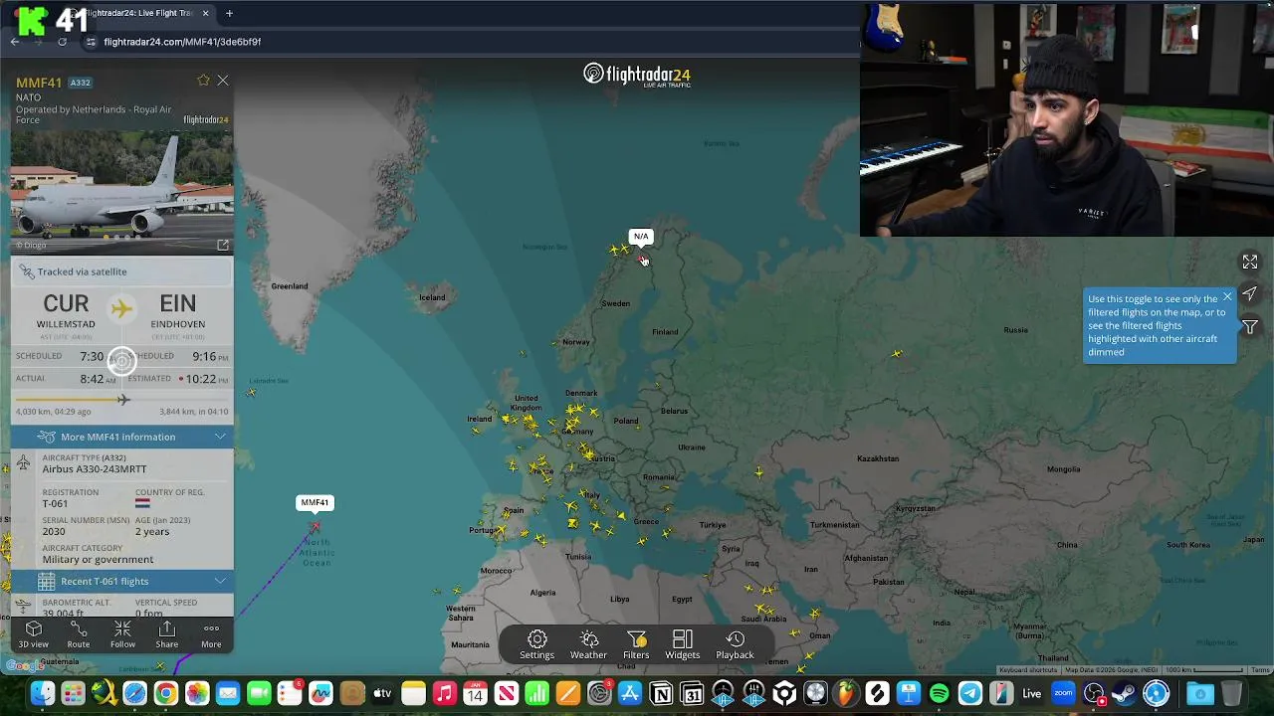Viewport: 1274px width, 716px height.
Task: Open Steam from the dock
Action: pyautogui.click(x=1125, y=694)
